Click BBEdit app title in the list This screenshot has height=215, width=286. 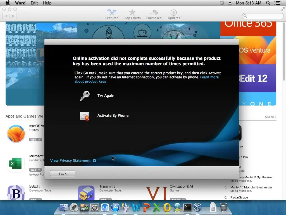point(34,186)
